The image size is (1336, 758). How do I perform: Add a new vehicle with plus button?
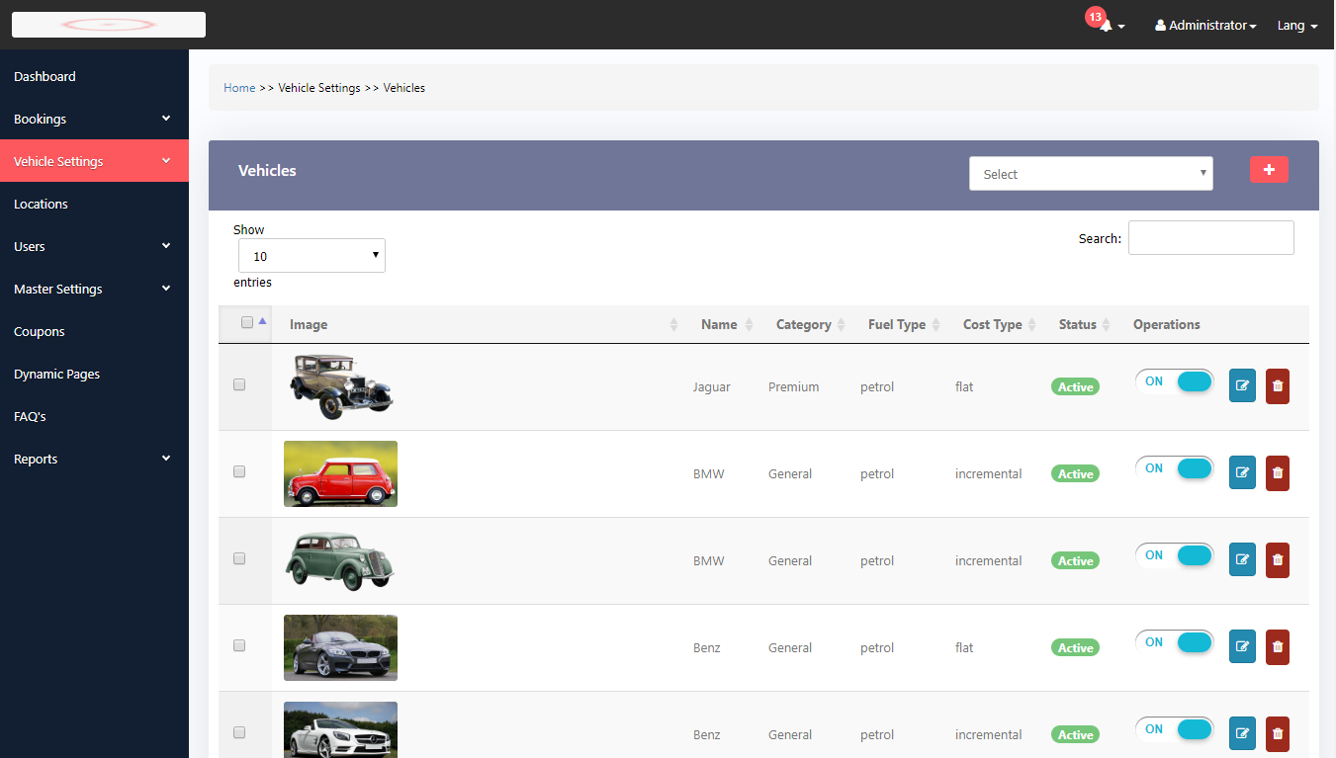tap(1269, 170)
